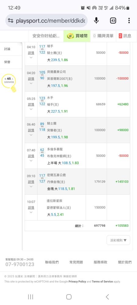
Task: Click the 詳情 link for the 06:40 game
Action: 31,130
